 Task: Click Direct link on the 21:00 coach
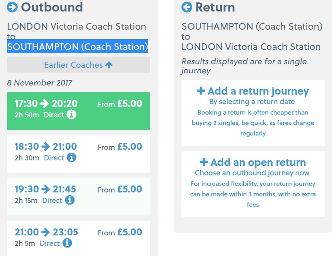49,243
